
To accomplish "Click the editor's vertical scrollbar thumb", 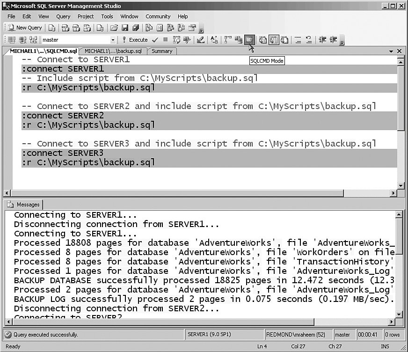I will coord(401,98).
